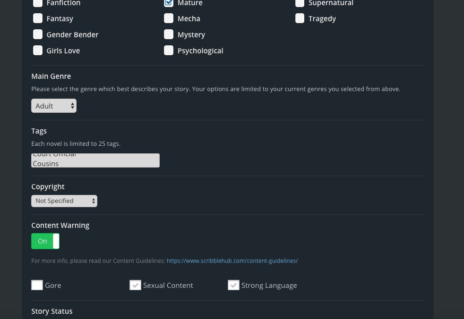The width and height of the screenshot is (464, 319).
Task: Uncheck the Mature genre
Action: click(169, 3)
